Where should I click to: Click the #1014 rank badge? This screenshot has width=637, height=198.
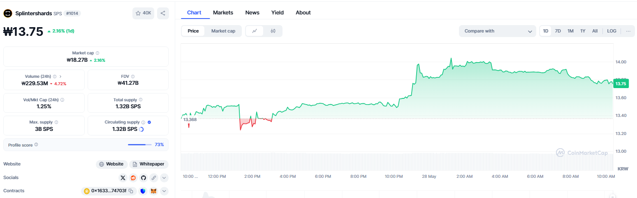72,13
